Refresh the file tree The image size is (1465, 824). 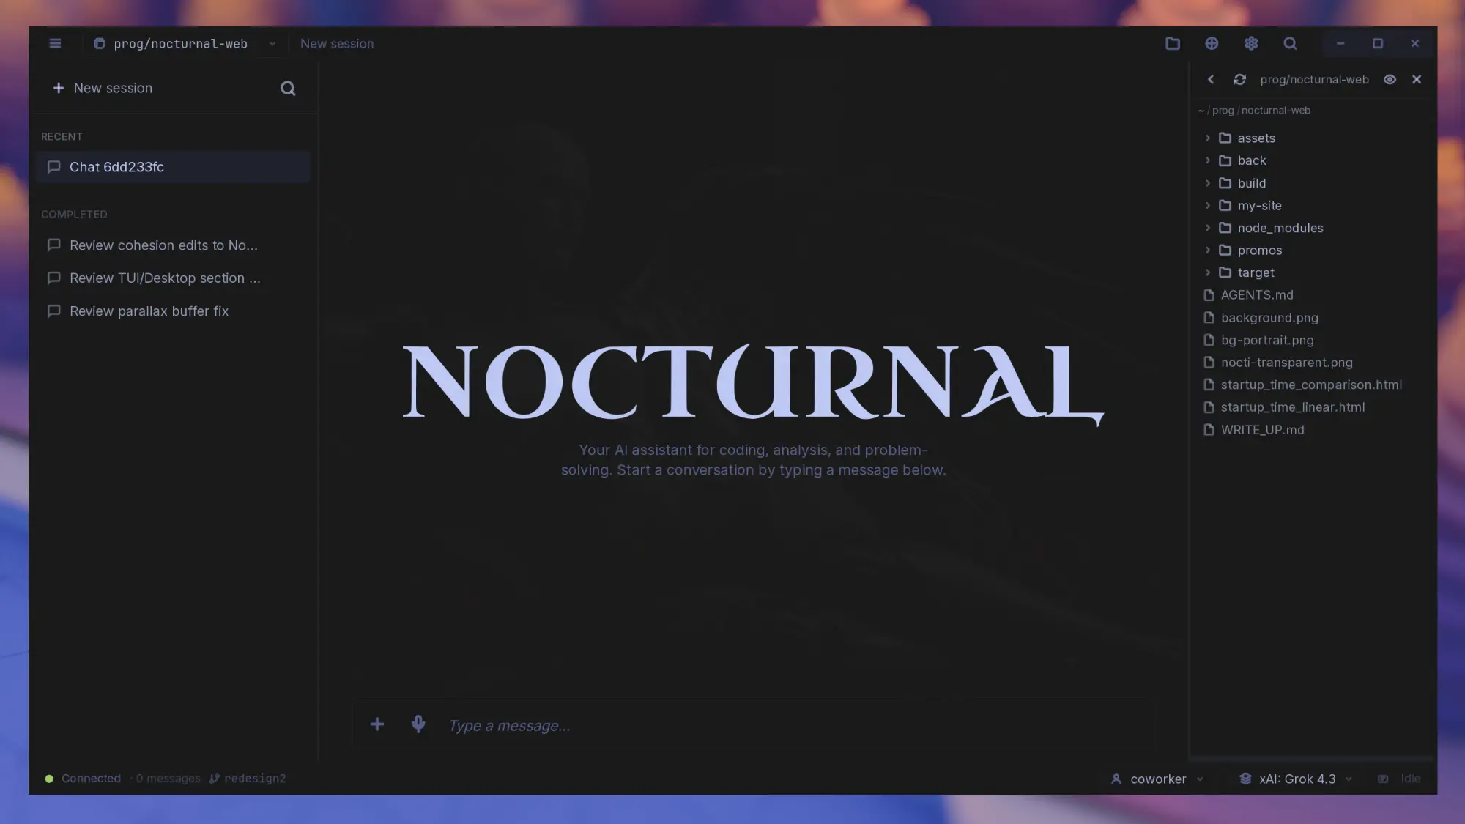pyautogui.click(x=1239, y=79)
